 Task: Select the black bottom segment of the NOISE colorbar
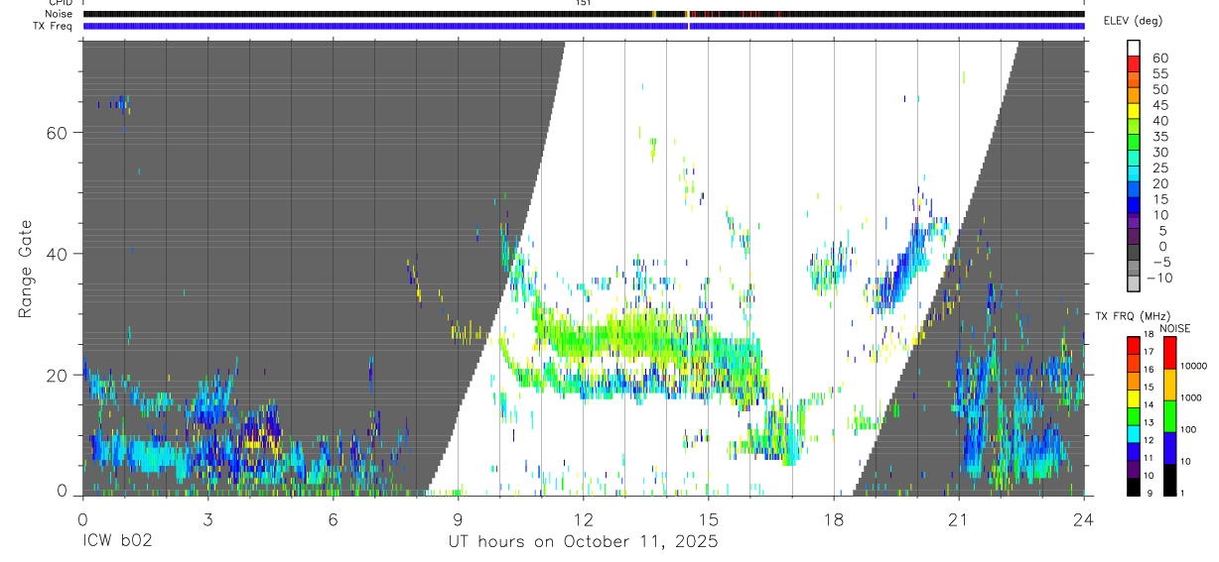click(x=1168, y=479)
